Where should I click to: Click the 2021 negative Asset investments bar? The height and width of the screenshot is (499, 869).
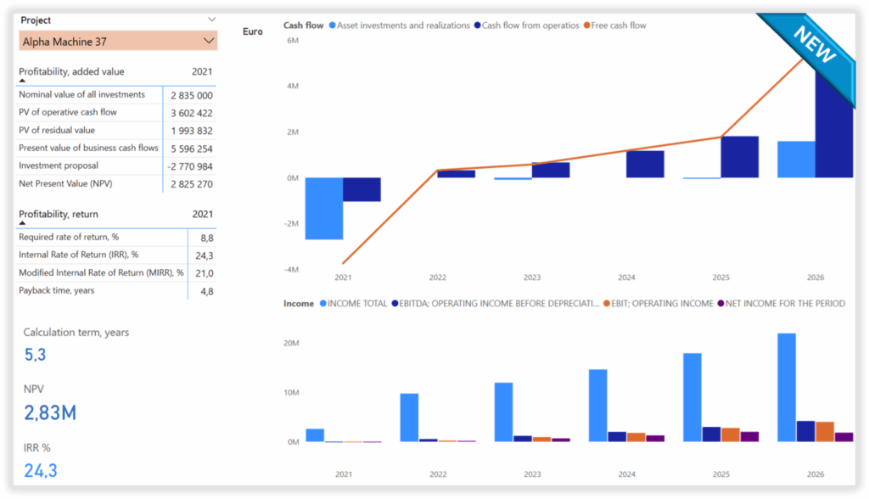[323, 209]
